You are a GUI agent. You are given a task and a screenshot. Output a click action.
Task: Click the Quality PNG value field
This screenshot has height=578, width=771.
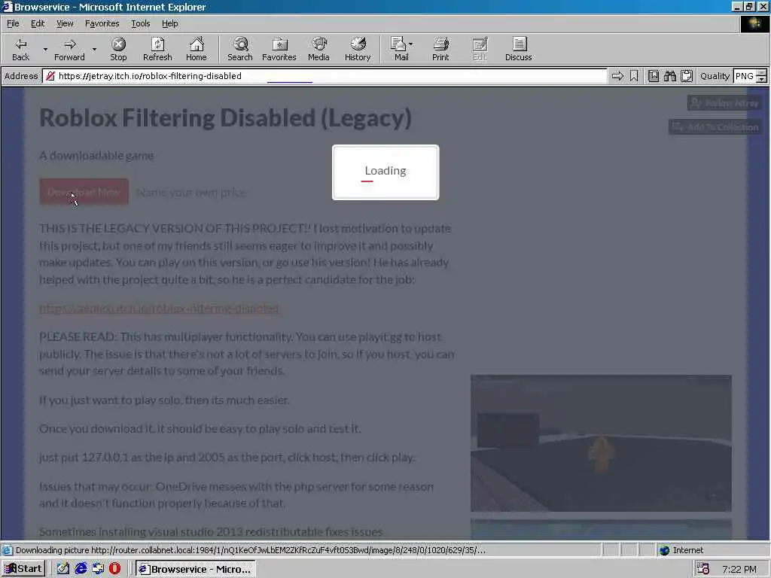coord(745,76)
